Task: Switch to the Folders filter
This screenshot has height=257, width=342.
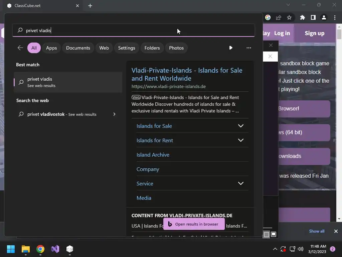Action: tap(152, 48)
